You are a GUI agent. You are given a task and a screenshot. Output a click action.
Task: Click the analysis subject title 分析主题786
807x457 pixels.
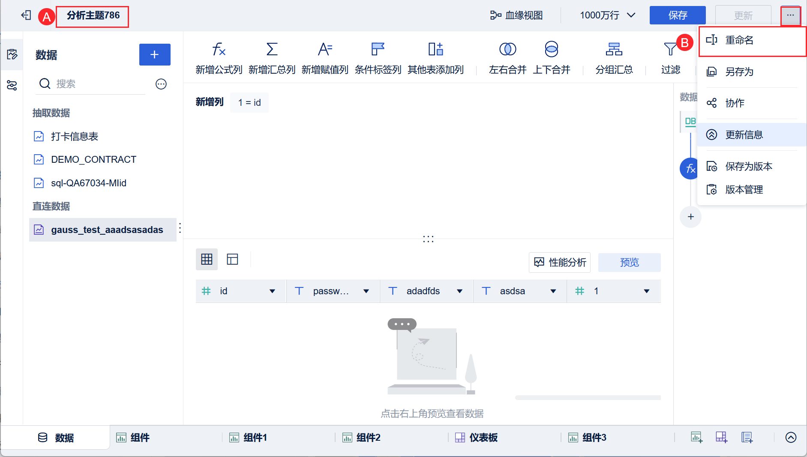click(93, 15)
